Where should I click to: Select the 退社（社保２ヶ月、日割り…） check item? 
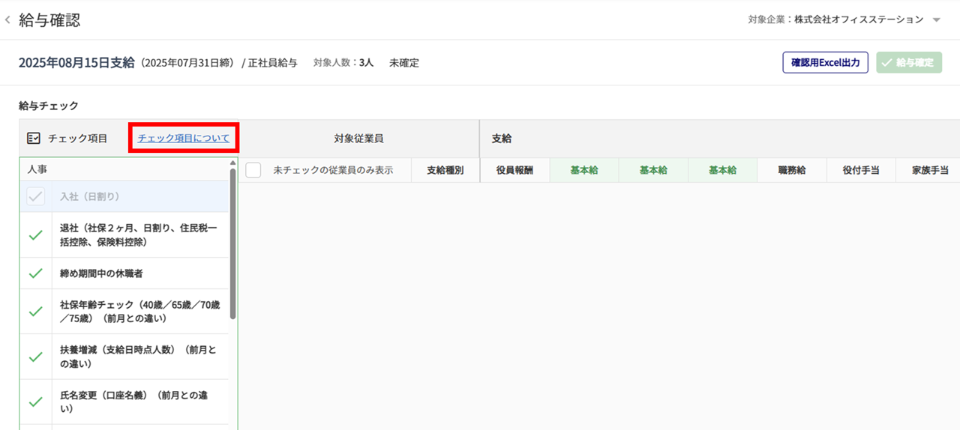click(x=124, y=235)
